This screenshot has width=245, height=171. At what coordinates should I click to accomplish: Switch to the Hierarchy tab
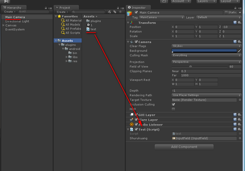pyautogui.click(x=14, y=7)
